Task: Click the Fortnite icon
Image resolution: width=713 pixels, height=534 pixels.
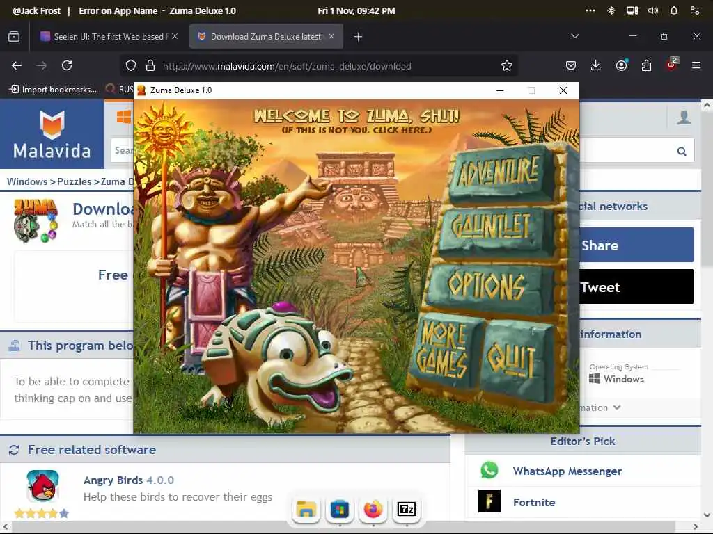Action: tap(489, 501)
